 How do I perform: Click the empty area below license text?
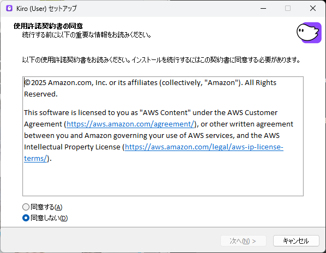163,180
